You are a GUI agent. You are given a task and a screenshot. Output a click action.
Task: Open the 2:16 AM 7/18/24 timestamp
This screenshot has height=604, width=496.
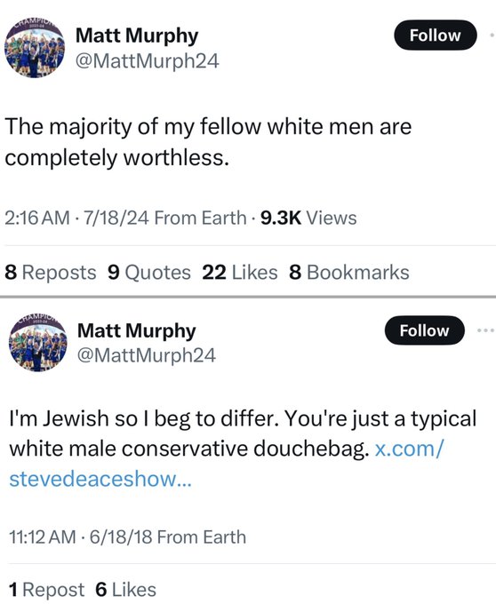click(76, 218)
